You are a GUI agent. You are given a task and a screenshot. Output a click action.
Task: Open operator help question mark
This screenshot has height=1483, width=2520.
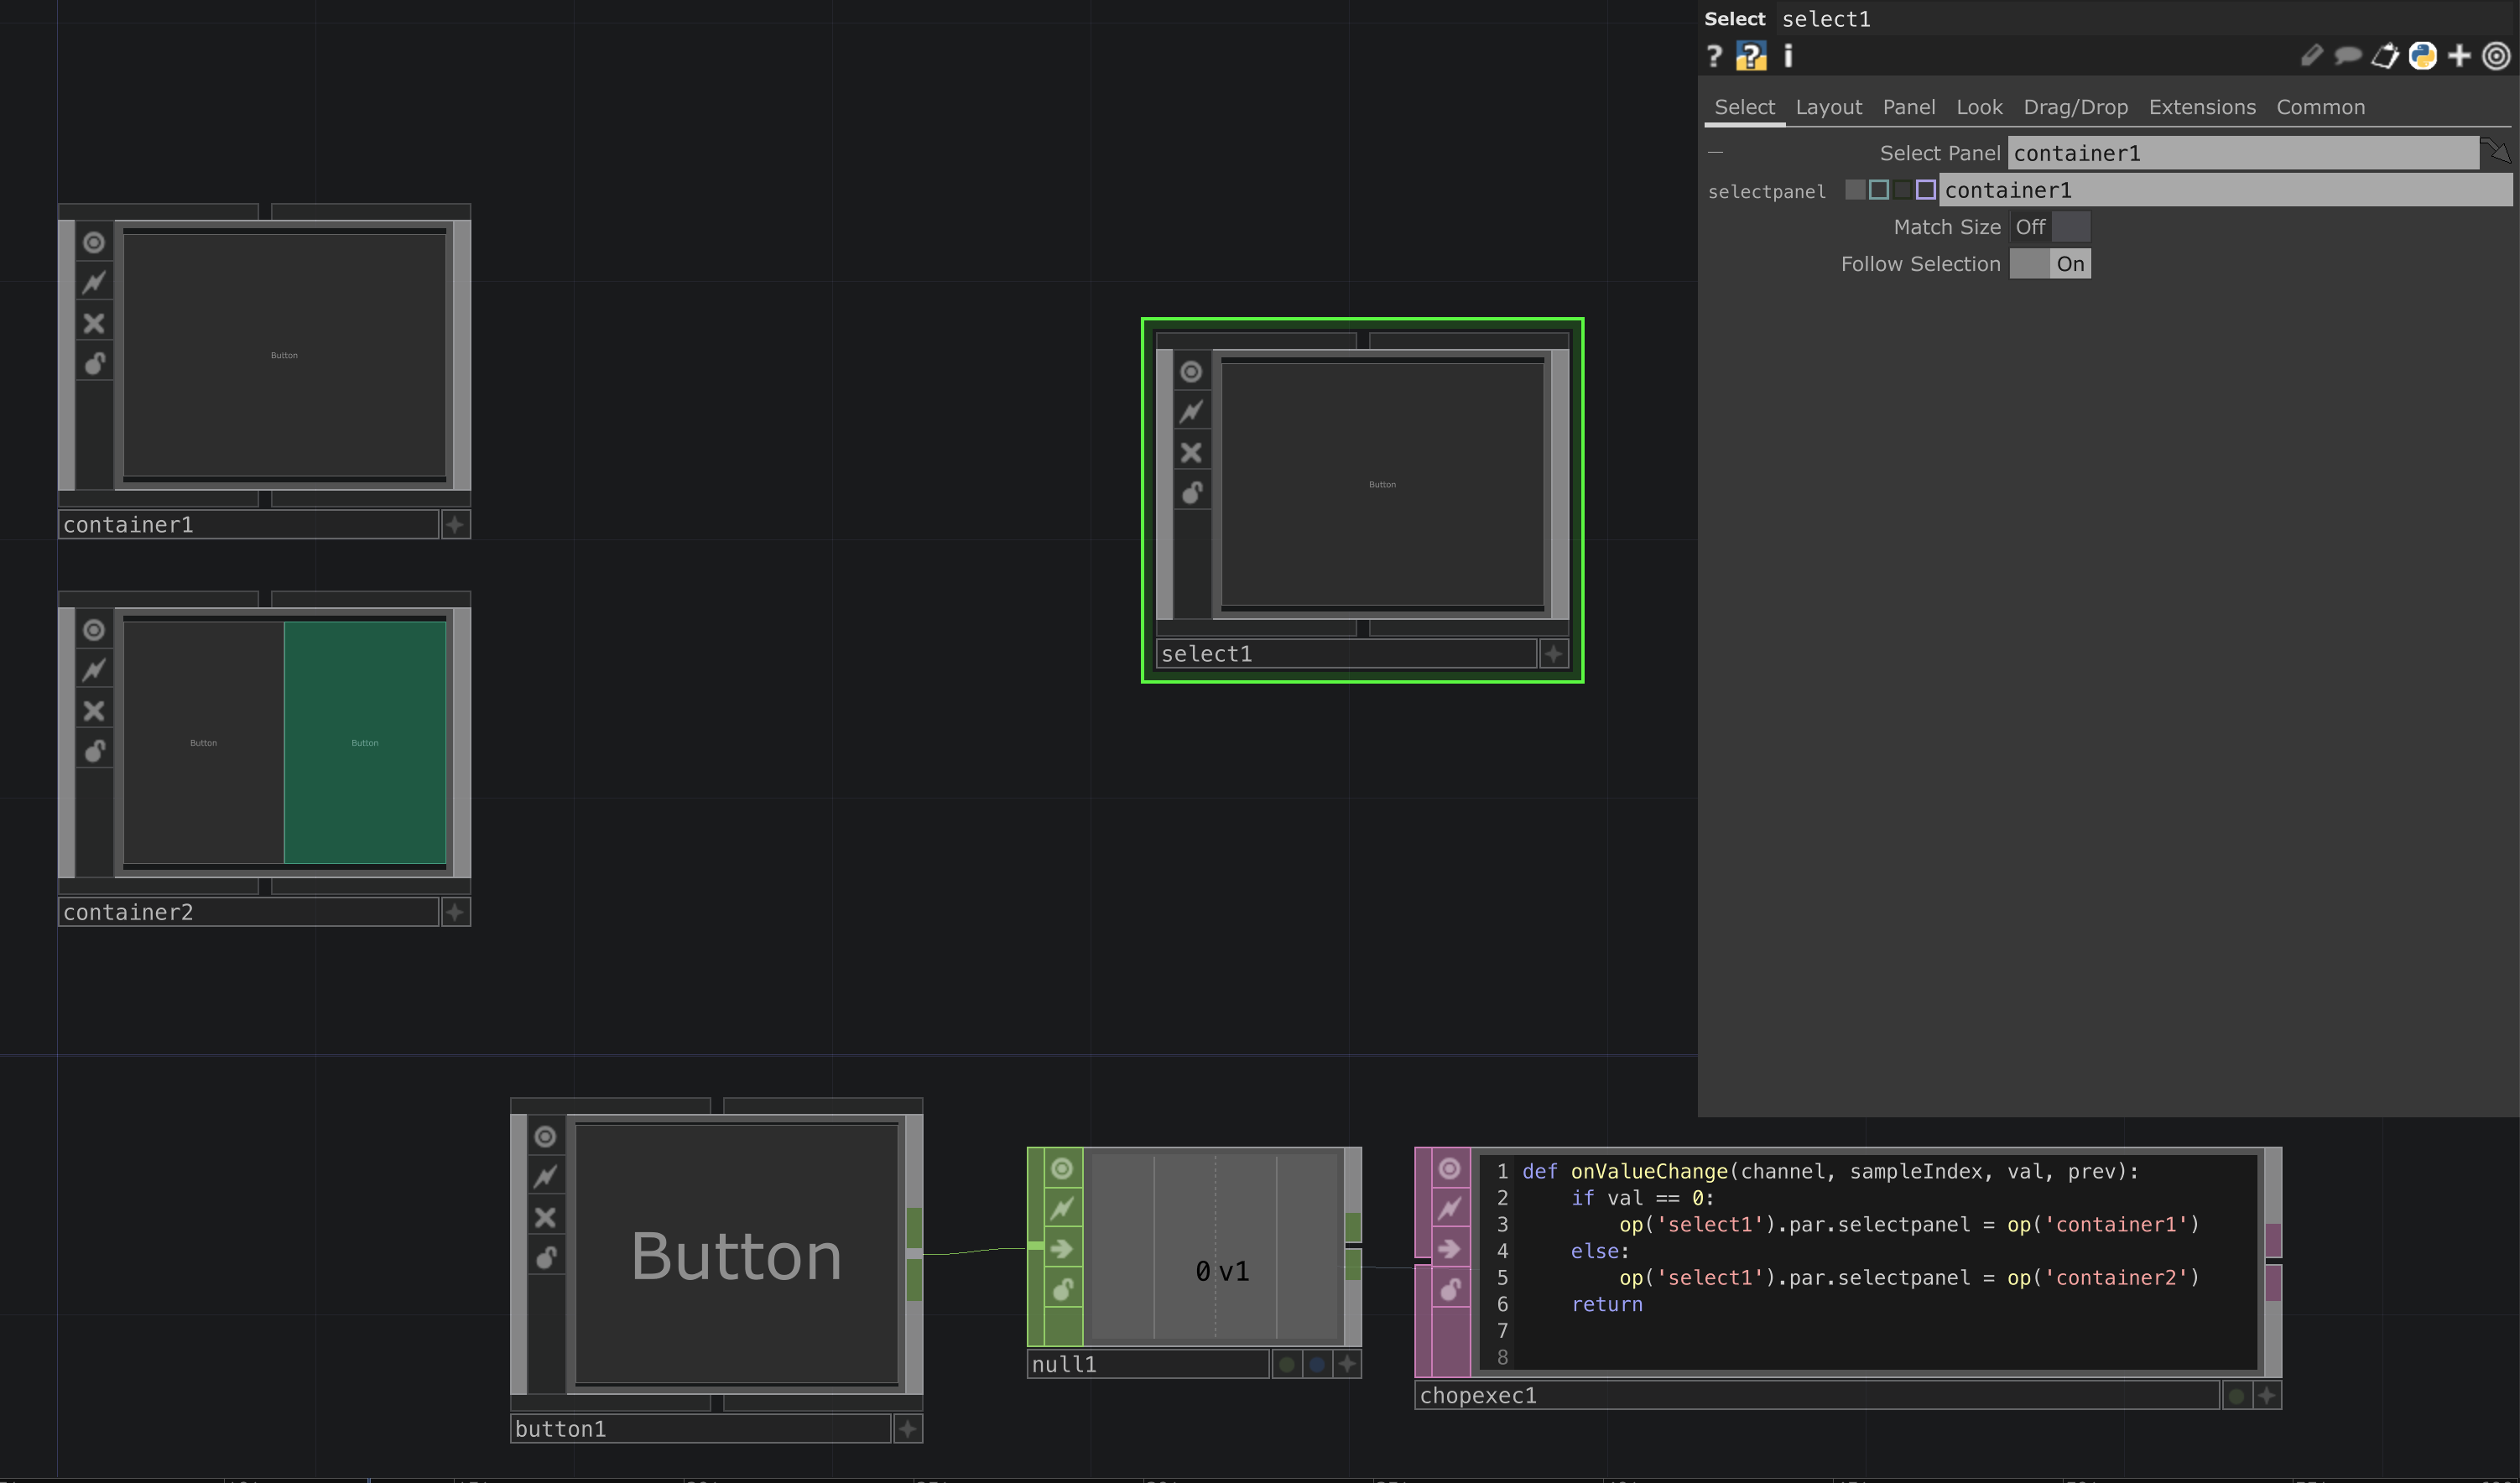pos(1714,56)
